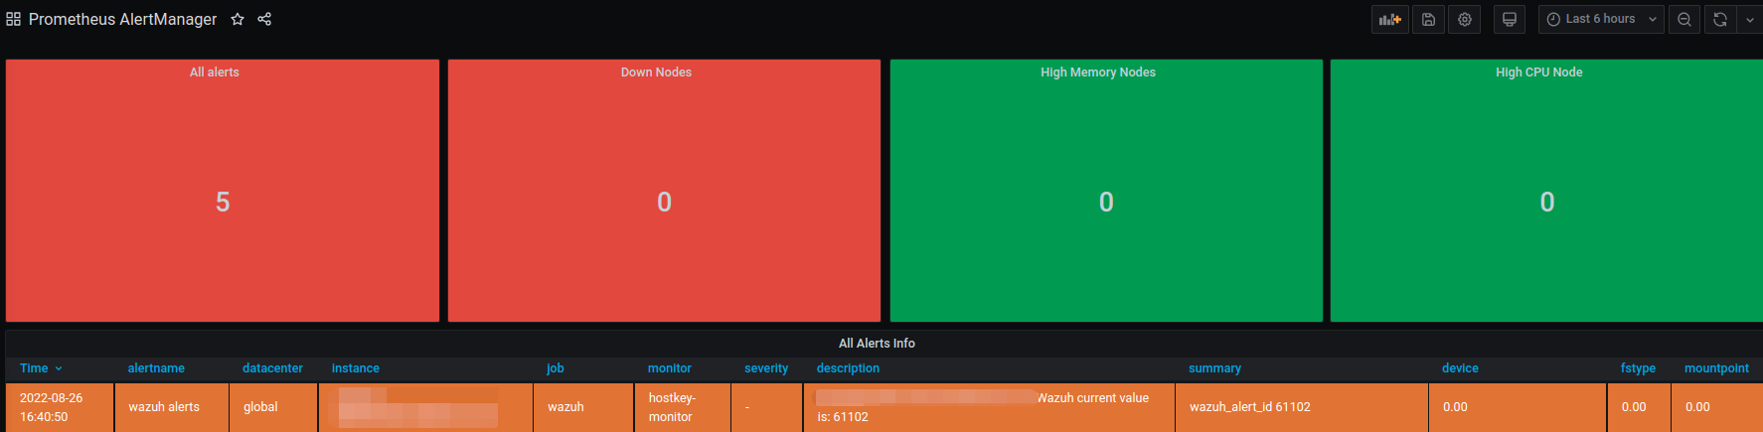Screen dimensions: 1763x432
Task: Sort by alertname column header
Action: [156, 368]
